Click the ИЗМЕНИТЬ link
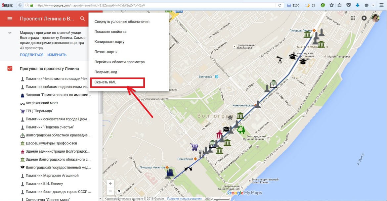387x201 pixels. pyautogui.click(x=57, y=55)
